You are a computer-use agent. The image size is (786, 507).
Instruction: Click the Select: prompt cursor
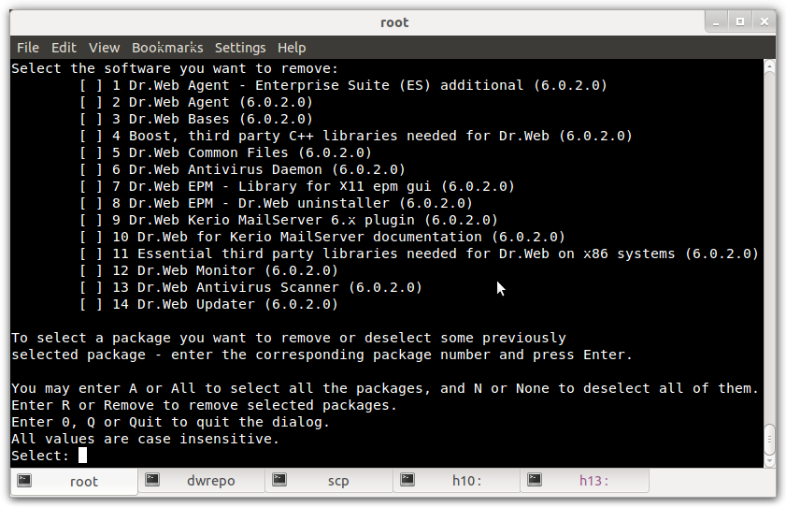click(x=82, y=456)
